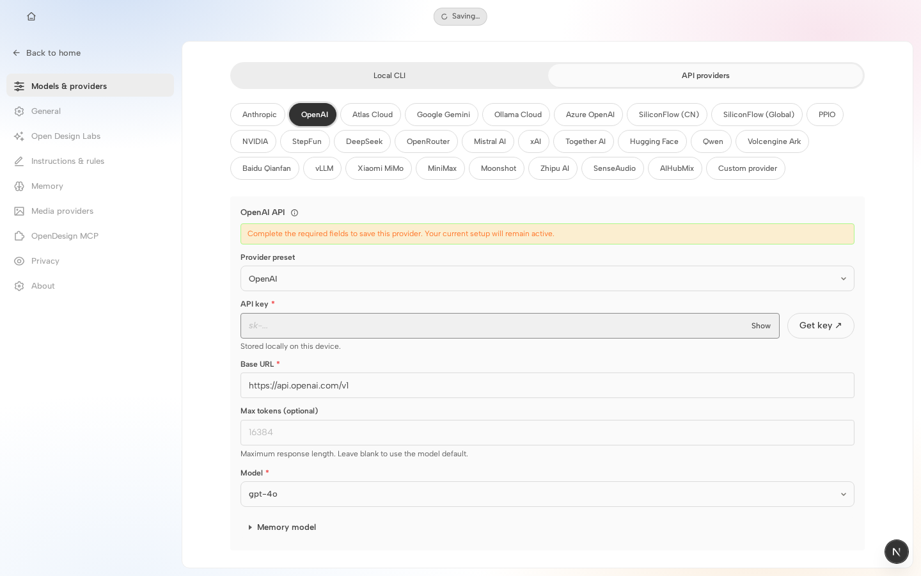Click the Get key button
The width and height of the screenshot is (921, 576).
pyautogui.click(x=821, y=326)
